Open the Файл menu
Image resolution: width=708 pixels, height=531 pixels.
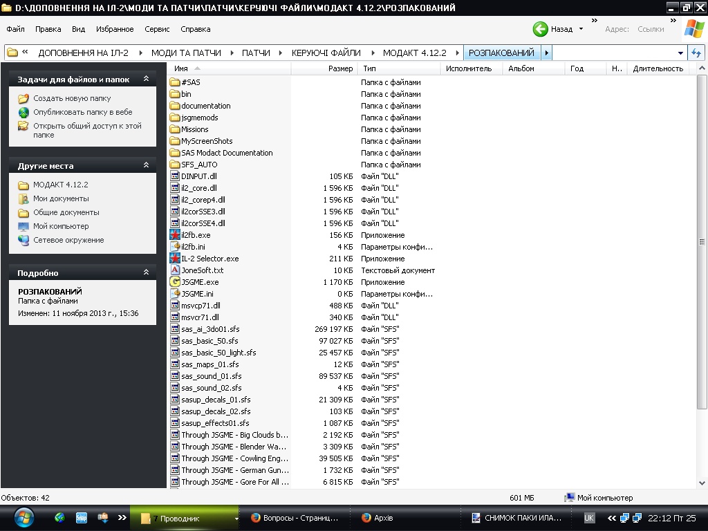[x=15, y=29]
